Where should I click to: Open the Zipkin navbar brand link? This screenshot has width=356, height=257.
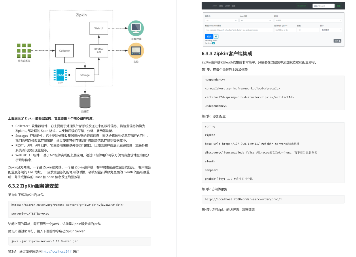tap(214, 6)
